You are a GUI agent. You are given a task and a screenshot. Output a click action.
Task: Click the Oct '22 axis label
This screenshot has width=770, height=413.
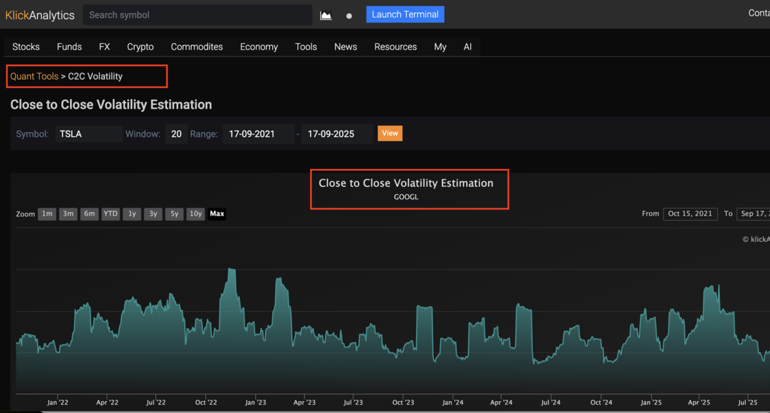206,402
